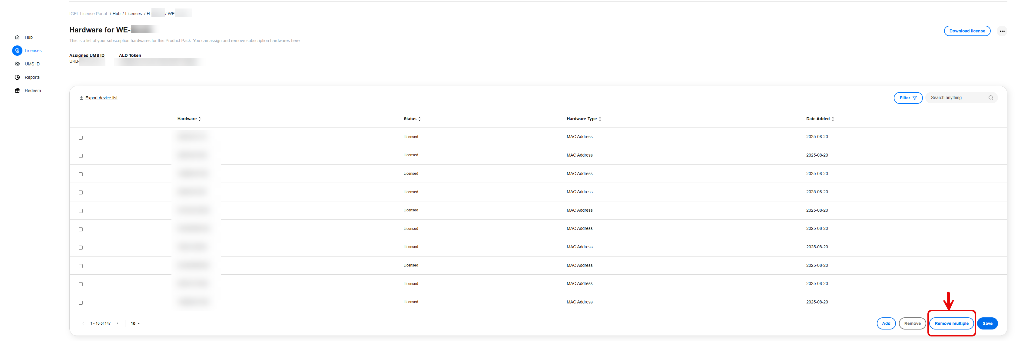This screenshot has width=1021, height=341.
Task: Open the rows-per-page 10 dropdown
Action: (x=135, y=323)
